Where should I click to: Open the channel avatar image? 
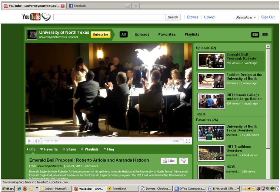tap(32, 34)
